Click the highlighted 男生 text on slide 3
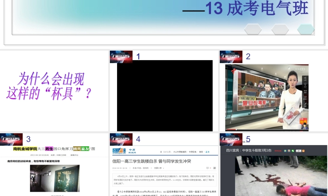Screen dimensions: 328x196 point(49,149)
